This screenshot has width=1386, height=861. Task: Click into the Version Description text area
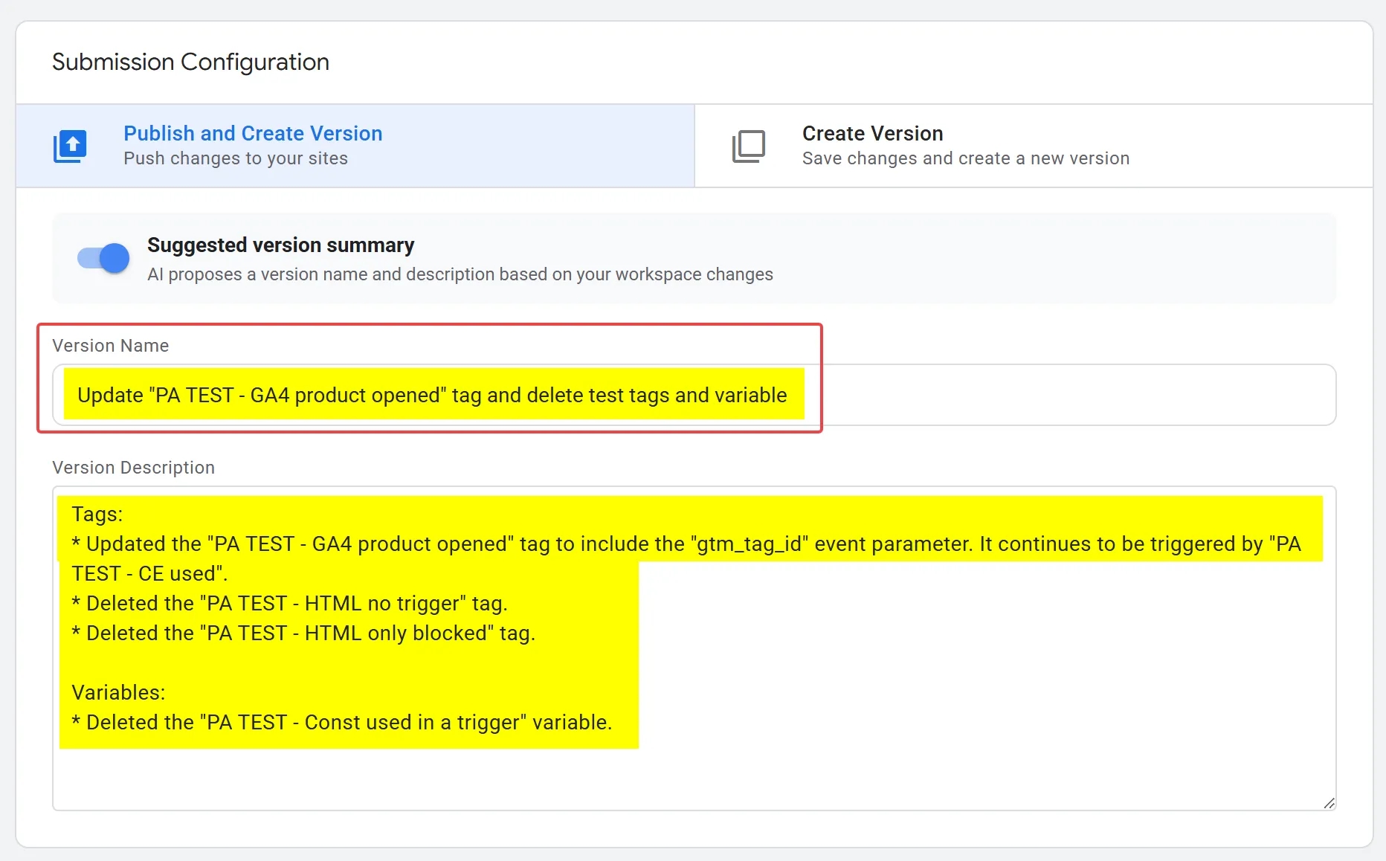694,648
